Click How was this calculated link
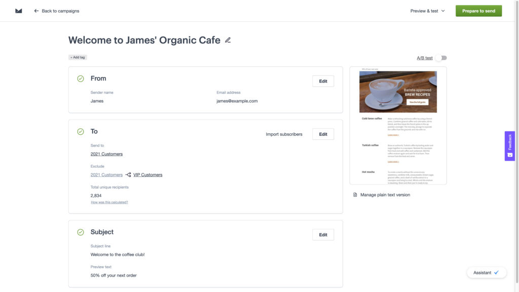519x292 pixels. (x=109, y=202)
